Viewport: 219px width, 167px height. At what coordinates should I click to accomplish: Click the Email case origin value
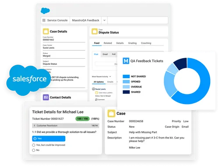coord(185,127)
